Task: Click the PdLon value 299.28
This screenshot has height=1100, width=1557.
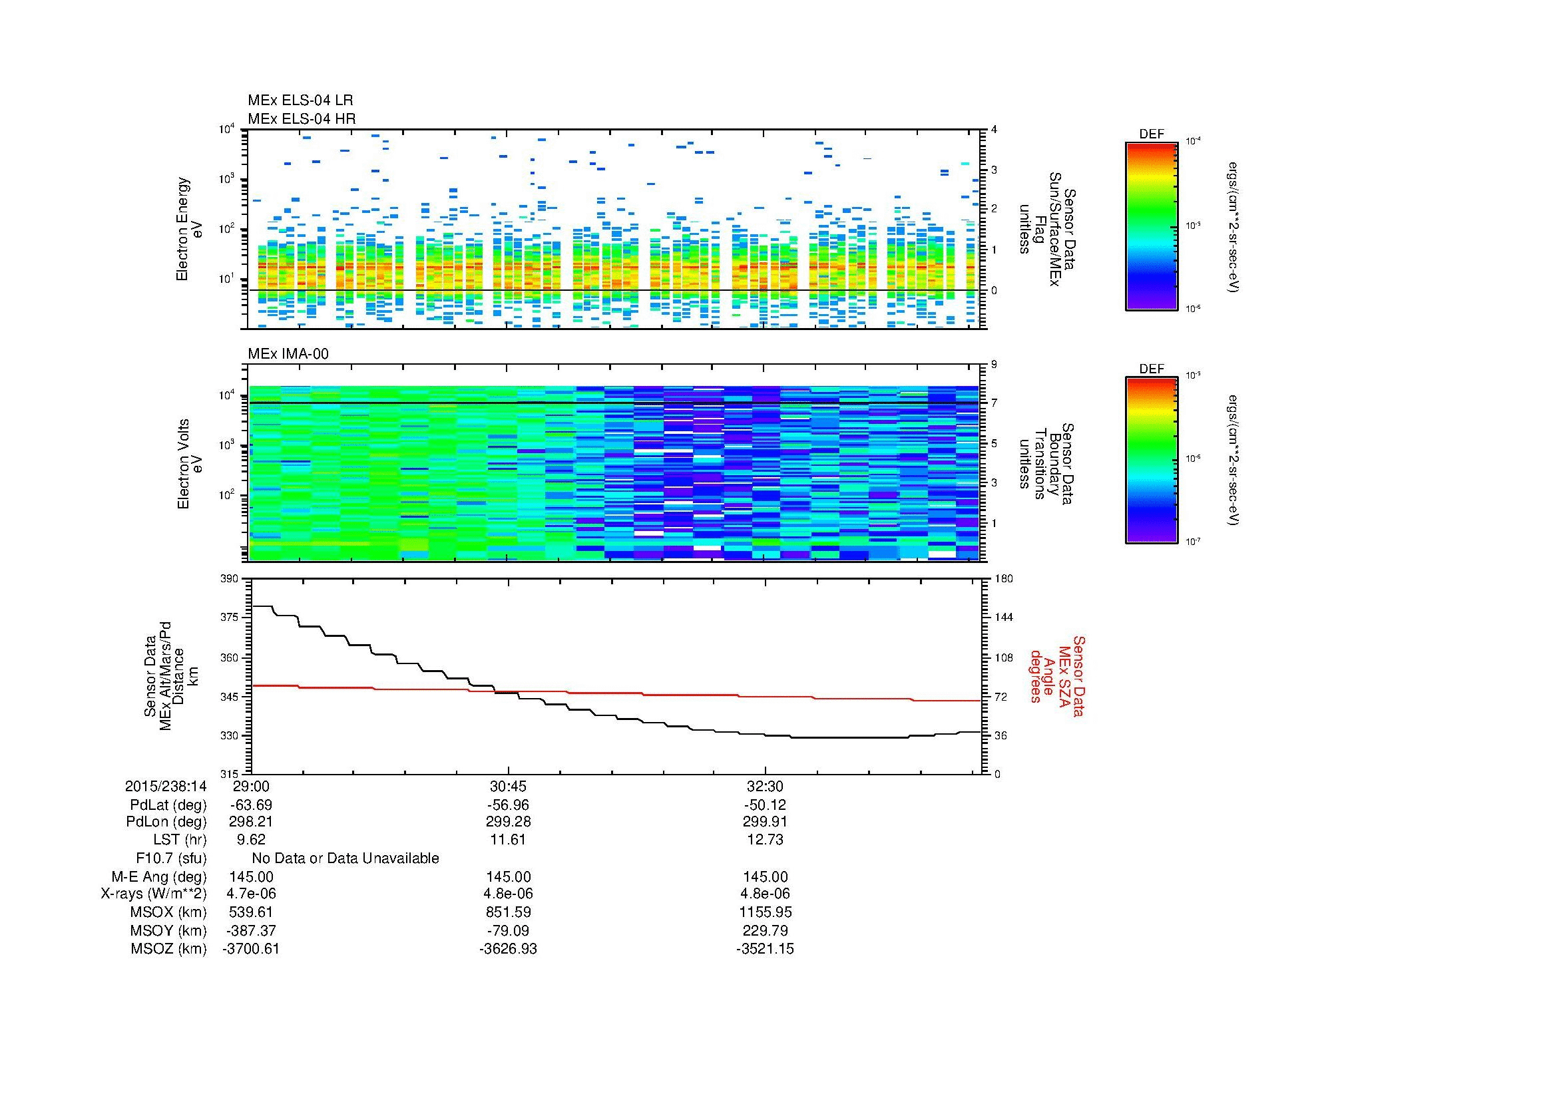Action: pyautogui.click(x=508, y=822)
